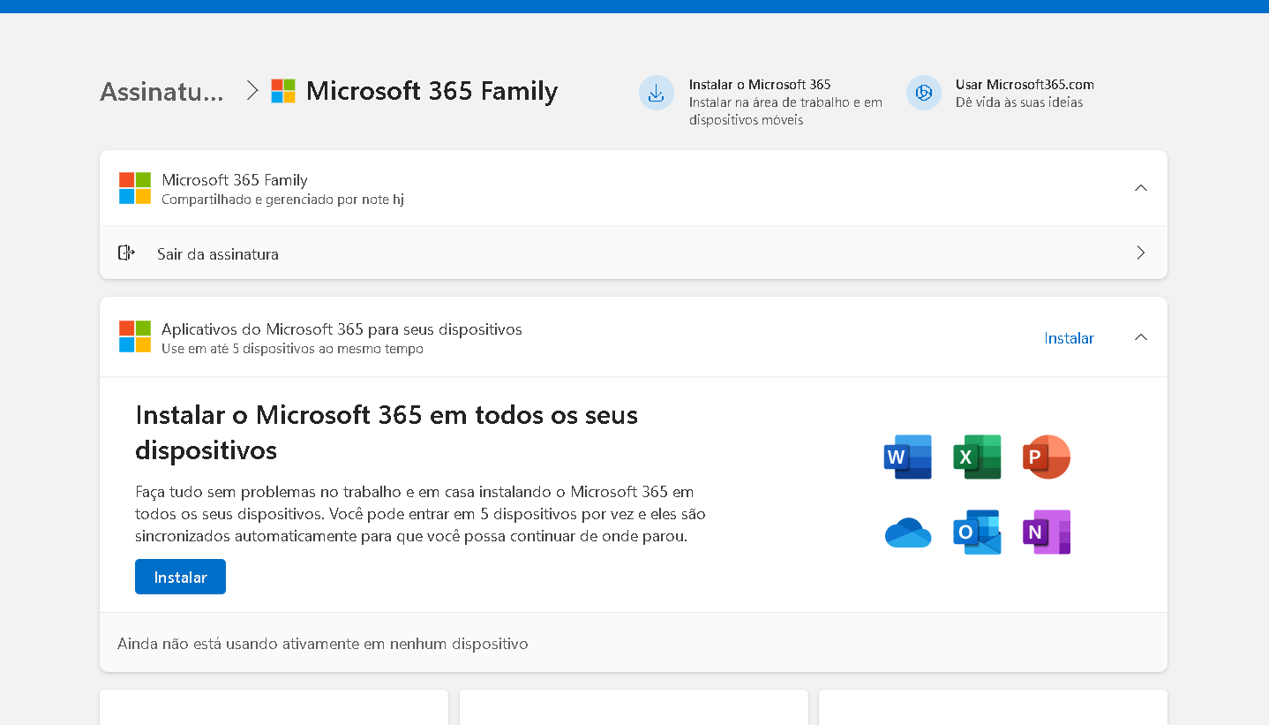
Task: Click the Outlook app icon
Action: pyautogui.click(x=977, y=532)
